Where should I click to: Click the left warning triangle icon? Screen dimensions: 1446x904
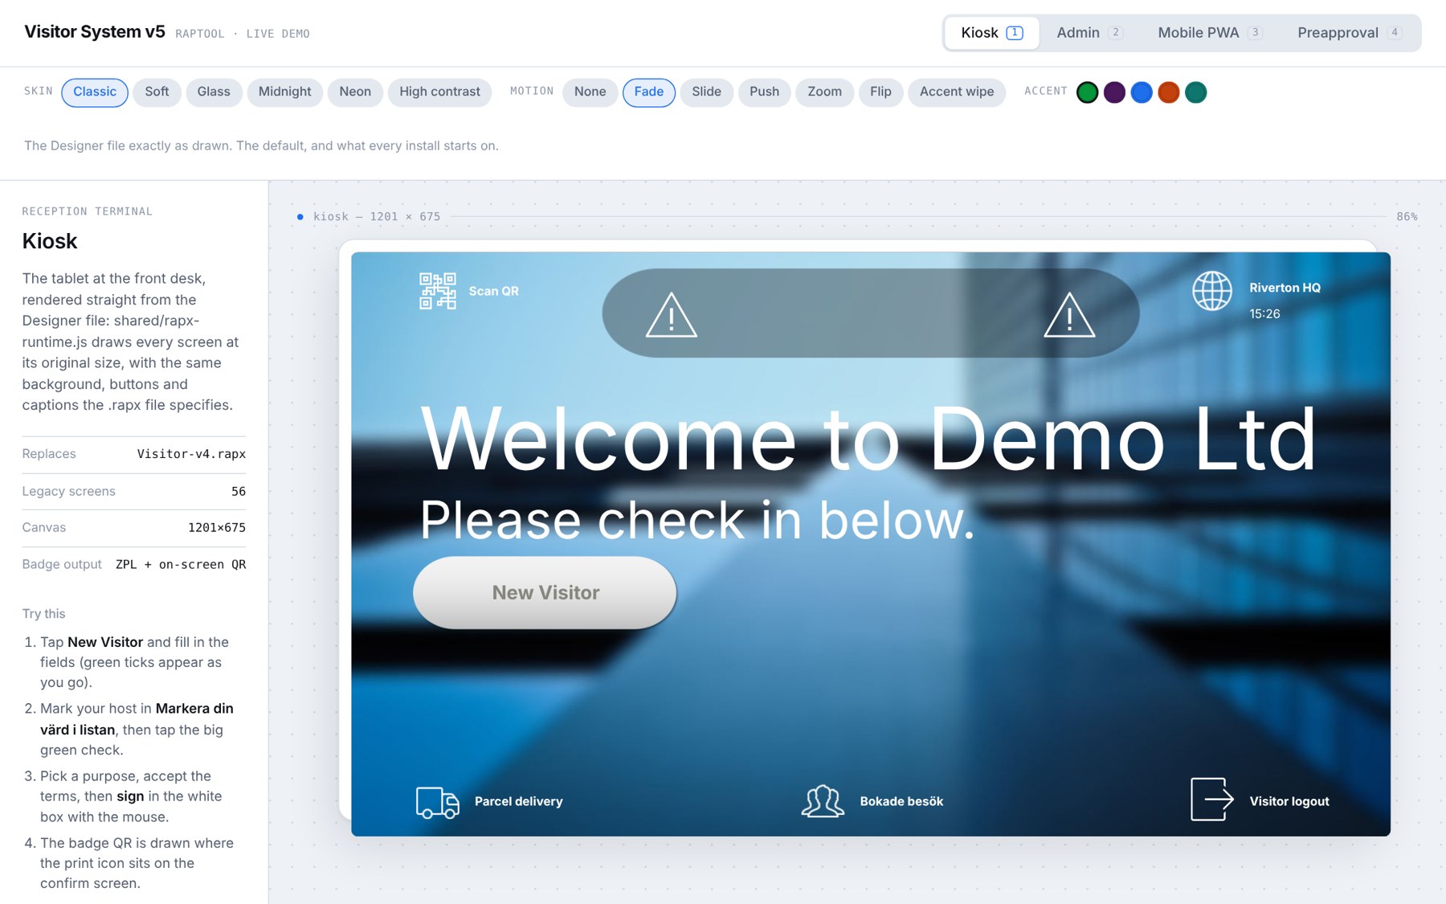672,314
